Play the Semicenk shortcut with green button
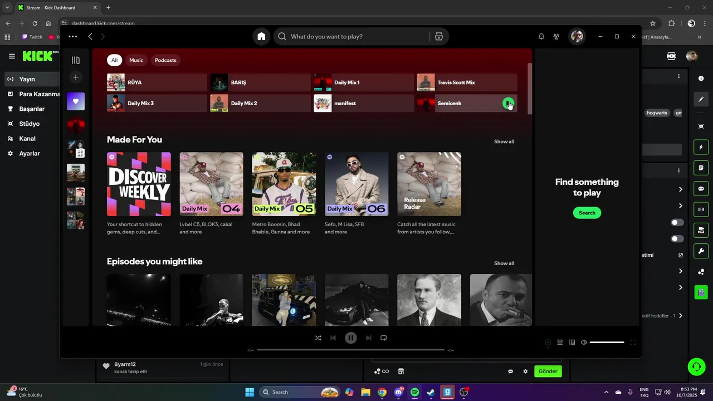The image size is (713, 401). (508, 103)
